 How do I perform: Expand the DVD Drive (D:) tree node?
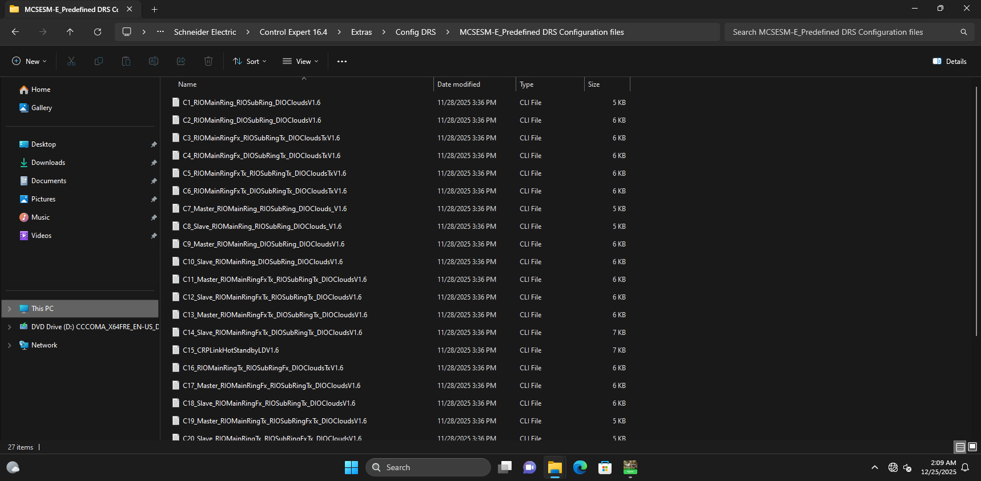click(x=9, y=327)
